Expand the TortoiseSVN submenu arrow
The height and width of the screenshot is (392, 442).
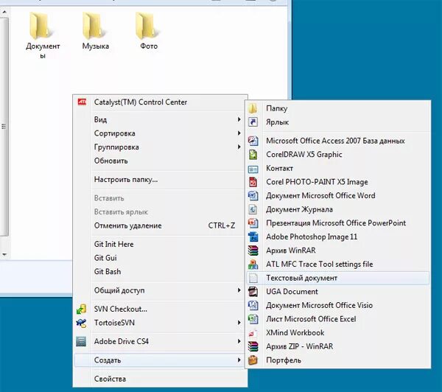[239, 323]
